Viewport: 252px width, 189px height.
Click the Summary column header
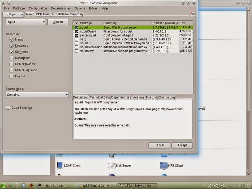(127, 23)
